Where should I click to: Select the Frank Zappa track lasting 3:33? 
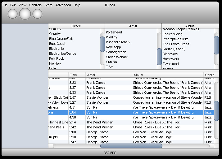(x=131, y=83)
